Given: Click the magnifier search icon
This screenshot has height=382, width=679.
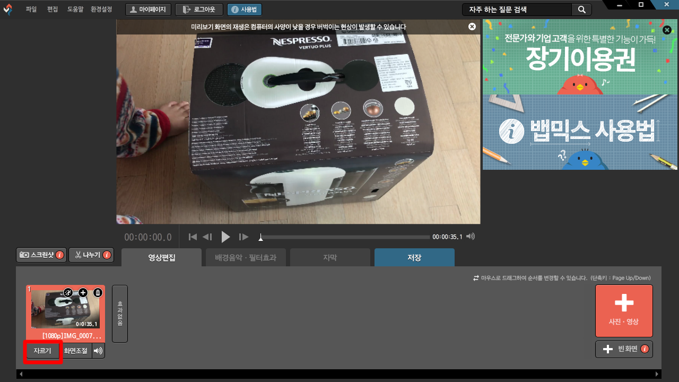Looking at the screenshot, I should [x=581, y=10].
